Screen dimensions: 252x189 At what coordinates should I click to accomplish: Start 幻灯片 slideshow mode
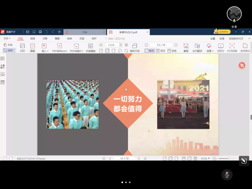point(220,47)
